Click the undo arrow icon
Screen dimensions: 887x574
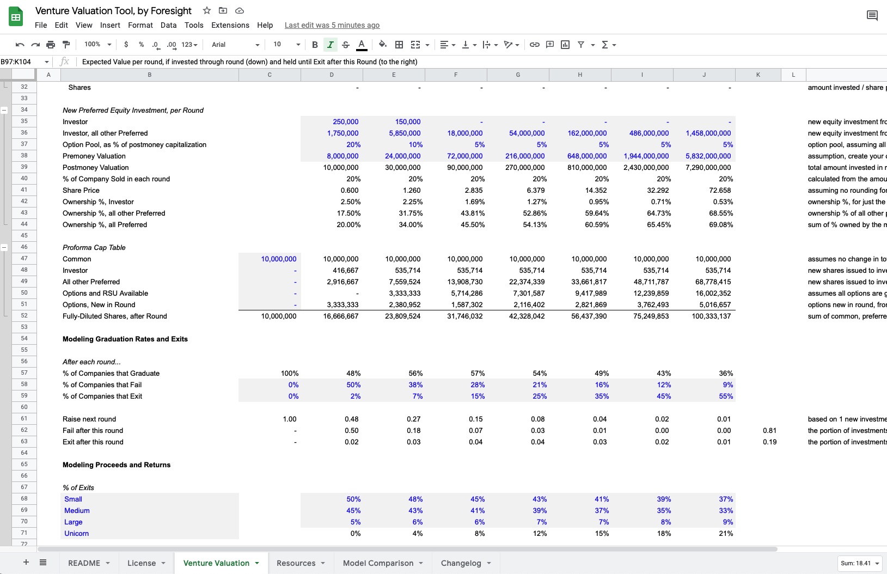click(20, 45)
